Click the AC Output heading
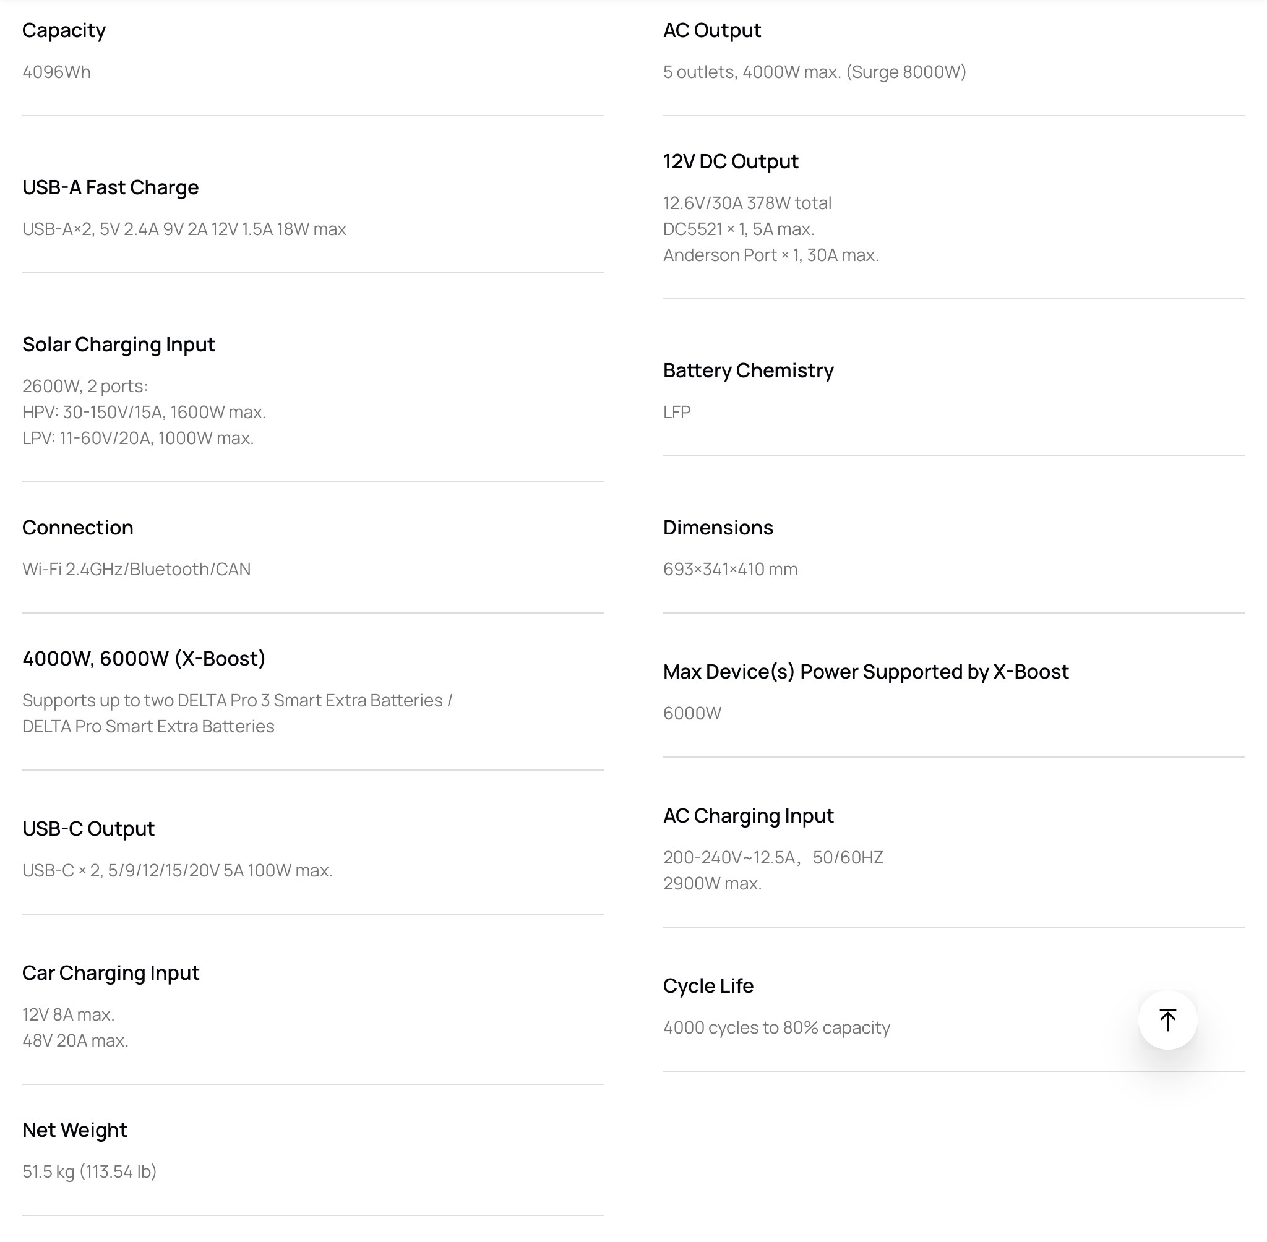This screenshot has width=1267, height=1242. pos(712,30)
